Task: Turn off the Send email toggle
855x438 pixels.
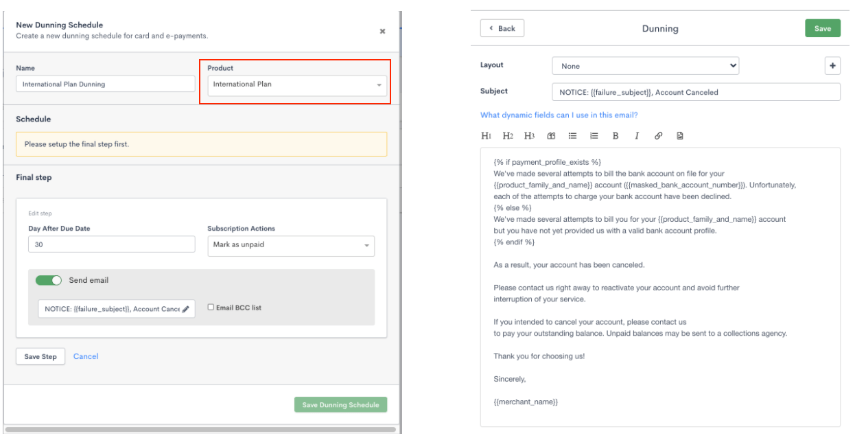Action: coord(49,280)
